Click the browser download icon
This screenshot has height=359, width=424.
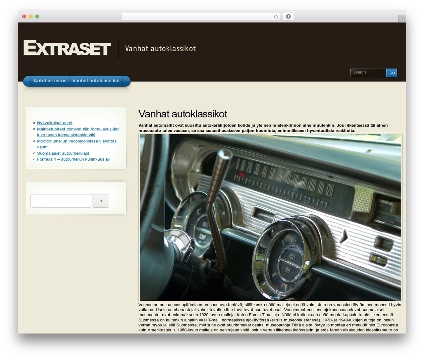[288, 17]
